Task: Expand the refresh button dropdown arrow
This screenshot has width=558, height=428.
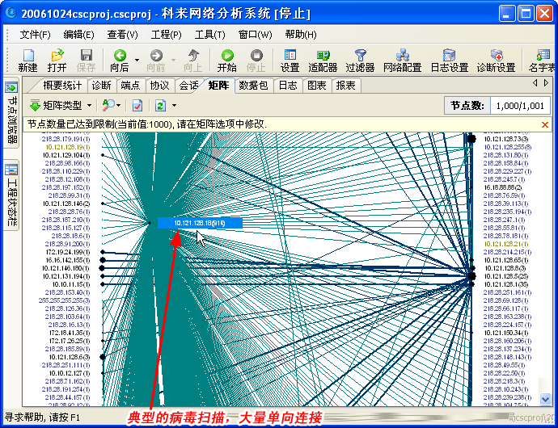Action: [173, 106]
